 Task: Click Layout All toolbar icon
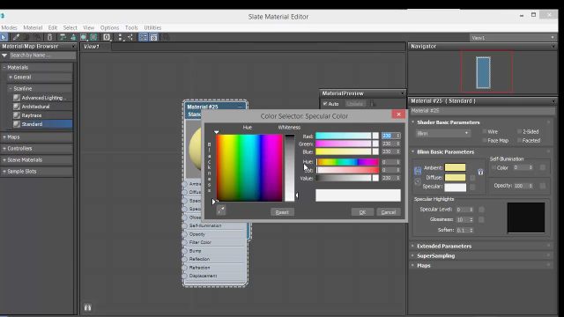pyautogui.click(x=120, y=37)
